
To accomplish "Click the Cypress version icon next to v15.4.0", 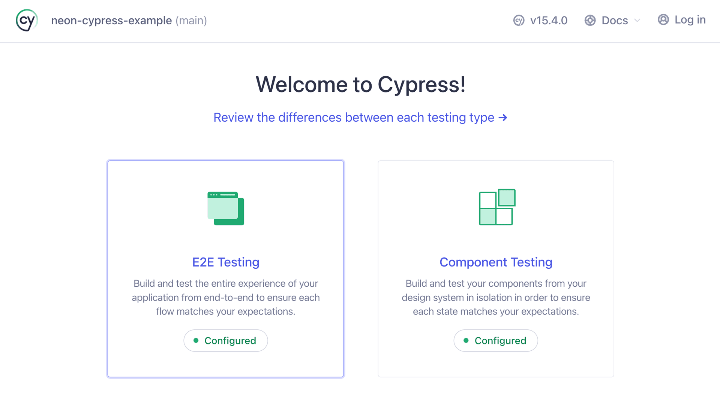I will coord(519,21).
